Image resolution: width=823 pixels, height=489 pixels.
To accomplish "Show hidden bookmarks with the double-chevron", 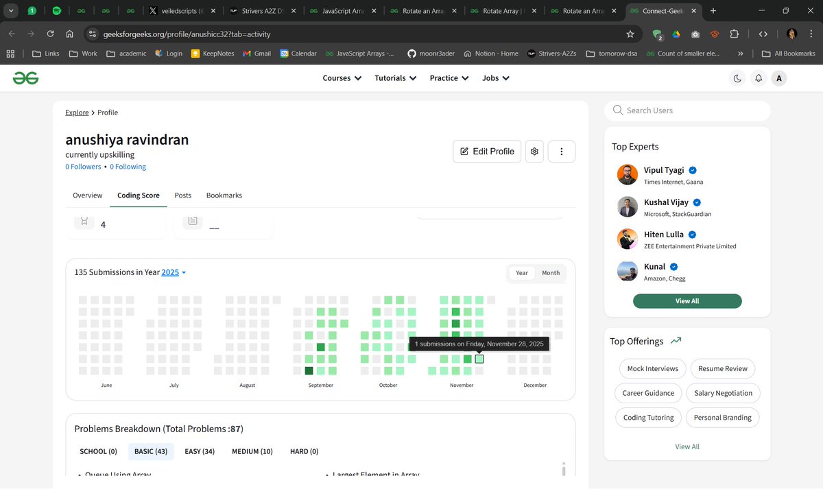I will click(740, 53).
